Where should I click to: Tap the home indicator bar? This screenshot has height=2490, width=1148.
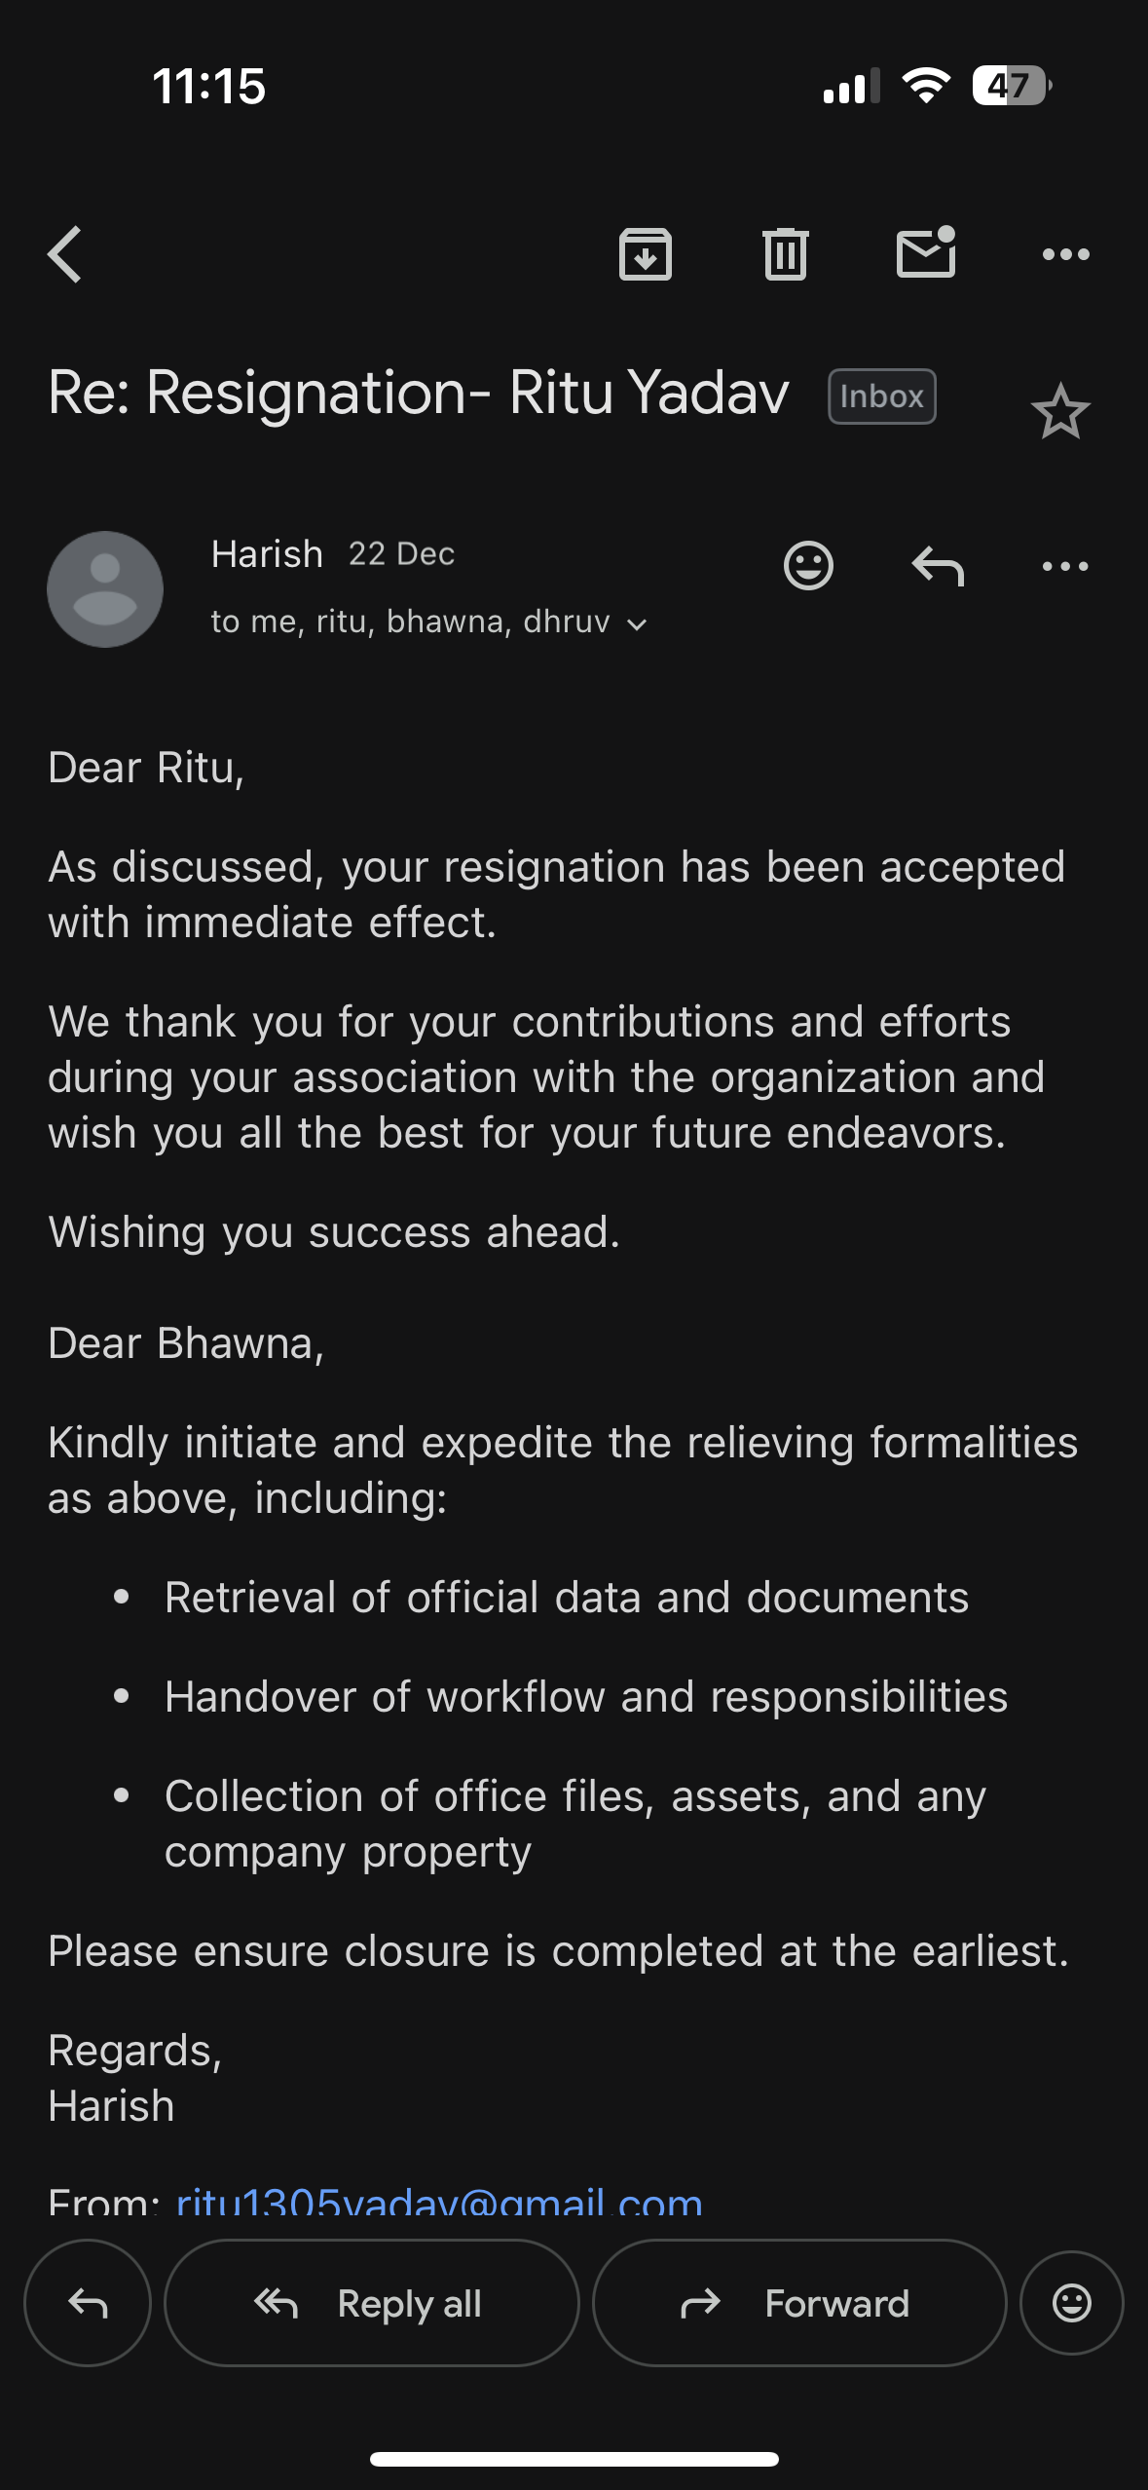(x=574, y=2459)
